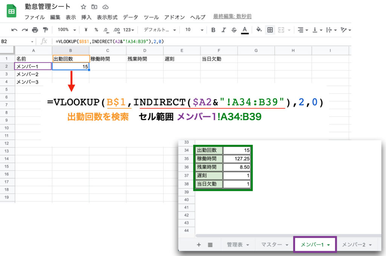Click value 8.50 in inset sheet

coord(237,167)
